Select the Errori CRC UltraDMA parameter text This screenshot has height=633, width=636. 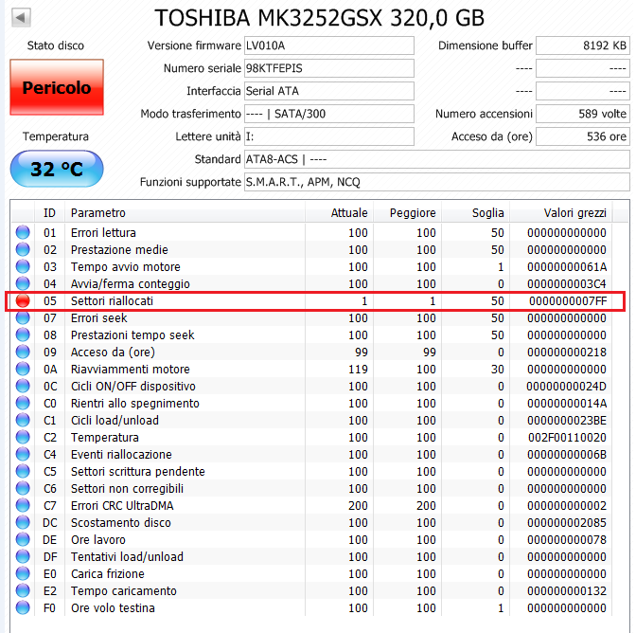(122, 505)
